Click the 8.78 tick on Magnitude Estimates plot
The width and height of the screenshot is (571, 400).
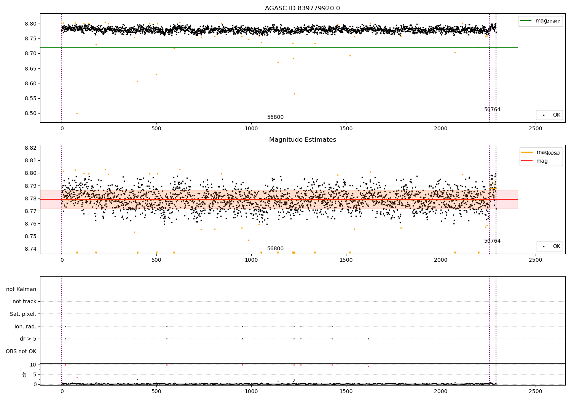(x=30, y=198)
